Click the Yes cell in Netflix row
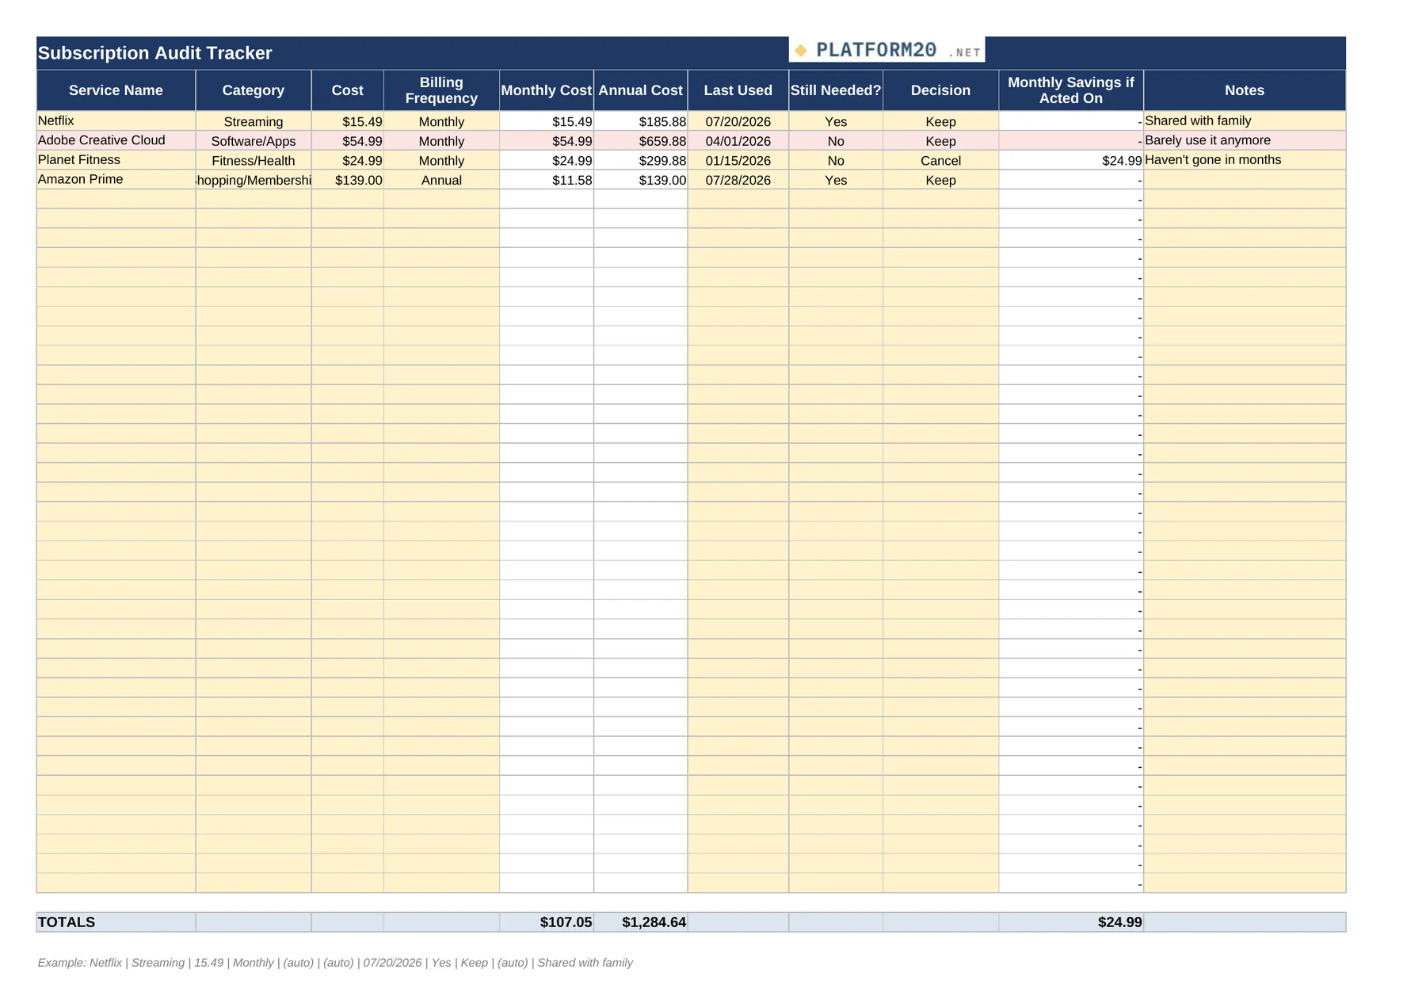Screen dimensions: 1426x1008 click(x=836, y=121)
